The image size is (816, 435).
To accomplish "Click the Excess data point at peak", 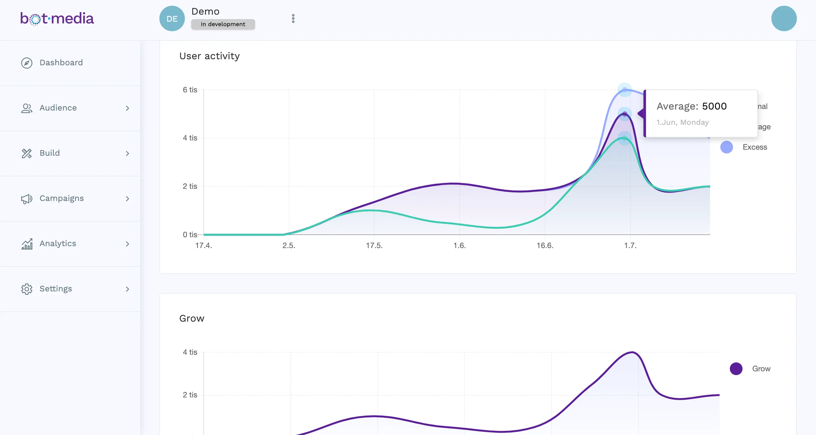I will click(x=625, y=90).
